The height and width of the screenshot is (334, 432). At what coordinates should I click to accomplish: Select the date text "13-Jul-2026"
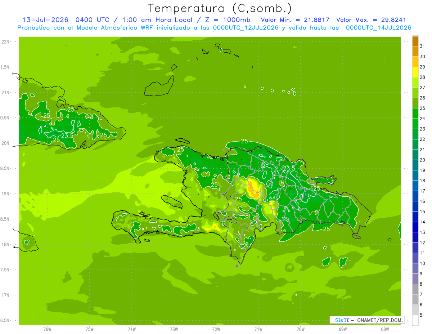click(46, 20)
